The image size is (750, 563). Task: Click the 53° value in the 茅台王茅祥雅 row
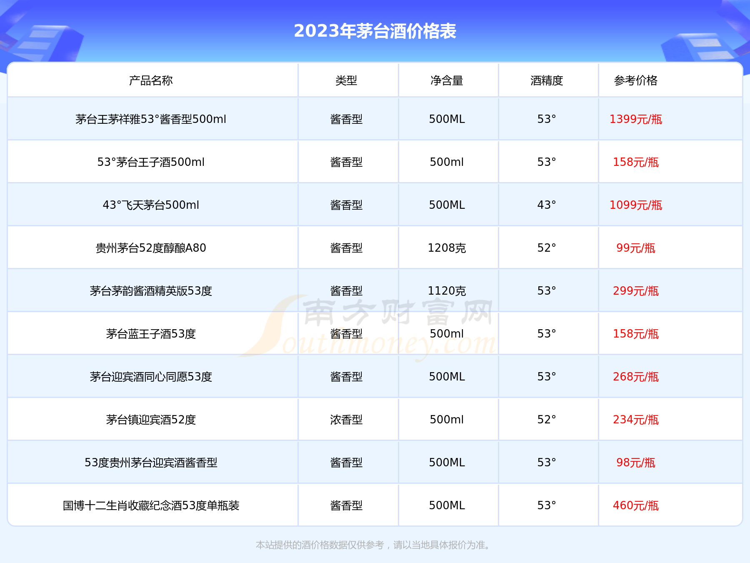(547, 119)
